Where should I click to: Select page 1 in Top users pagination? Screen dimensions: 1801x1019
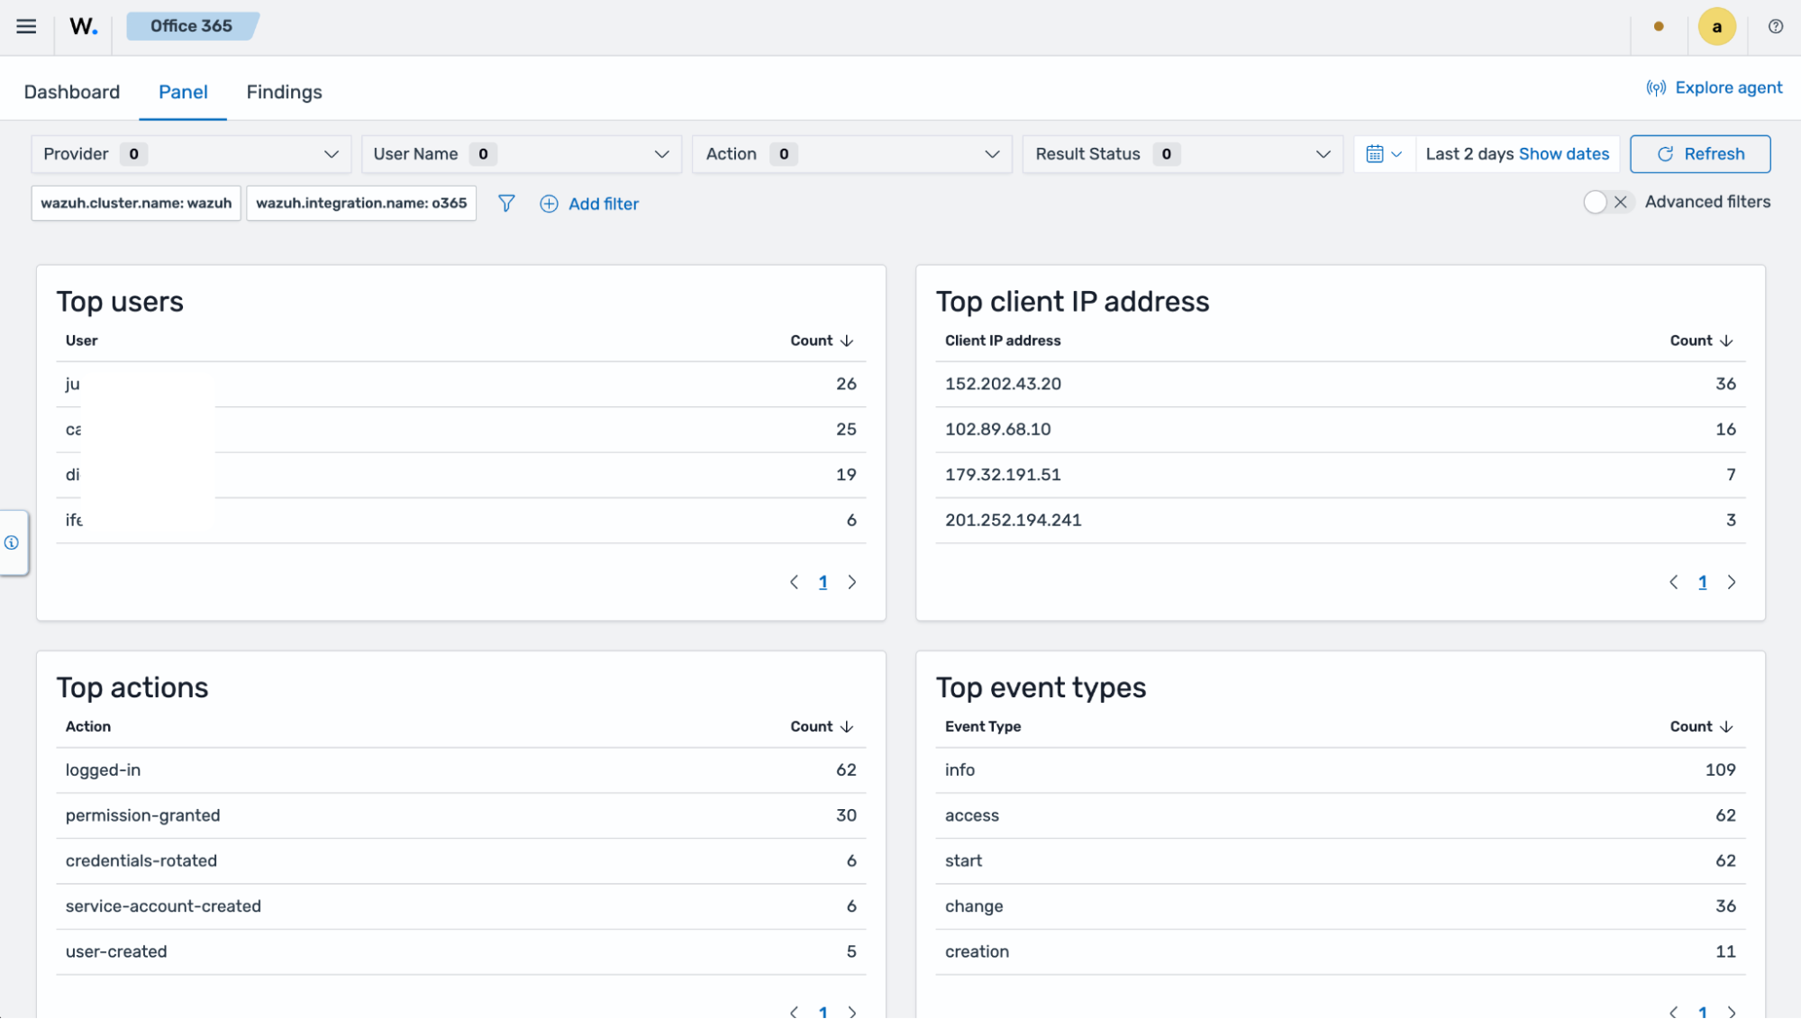(x=823, y=582)
